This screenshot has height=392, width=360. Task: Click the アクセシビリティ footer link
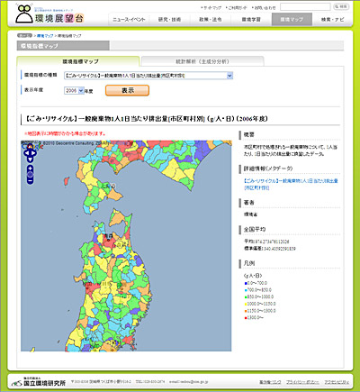[337, 382]
